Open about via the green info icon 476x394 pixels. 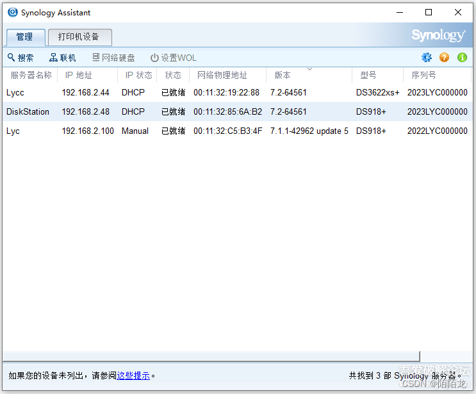pos(462,58)
